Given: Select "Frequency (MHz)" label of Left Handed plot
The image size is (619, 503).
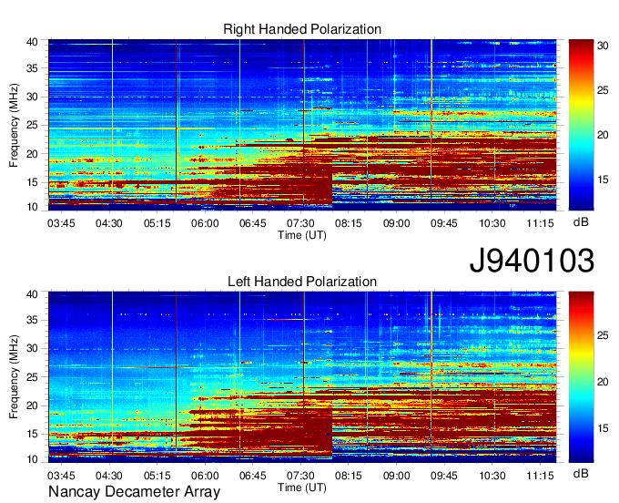Looking at the screenshot, I should click(x=14, y=377).
